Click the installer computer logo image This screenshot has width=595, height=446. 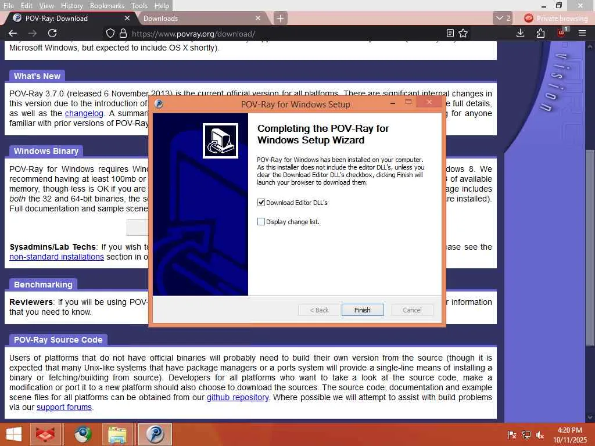[220, 141]
